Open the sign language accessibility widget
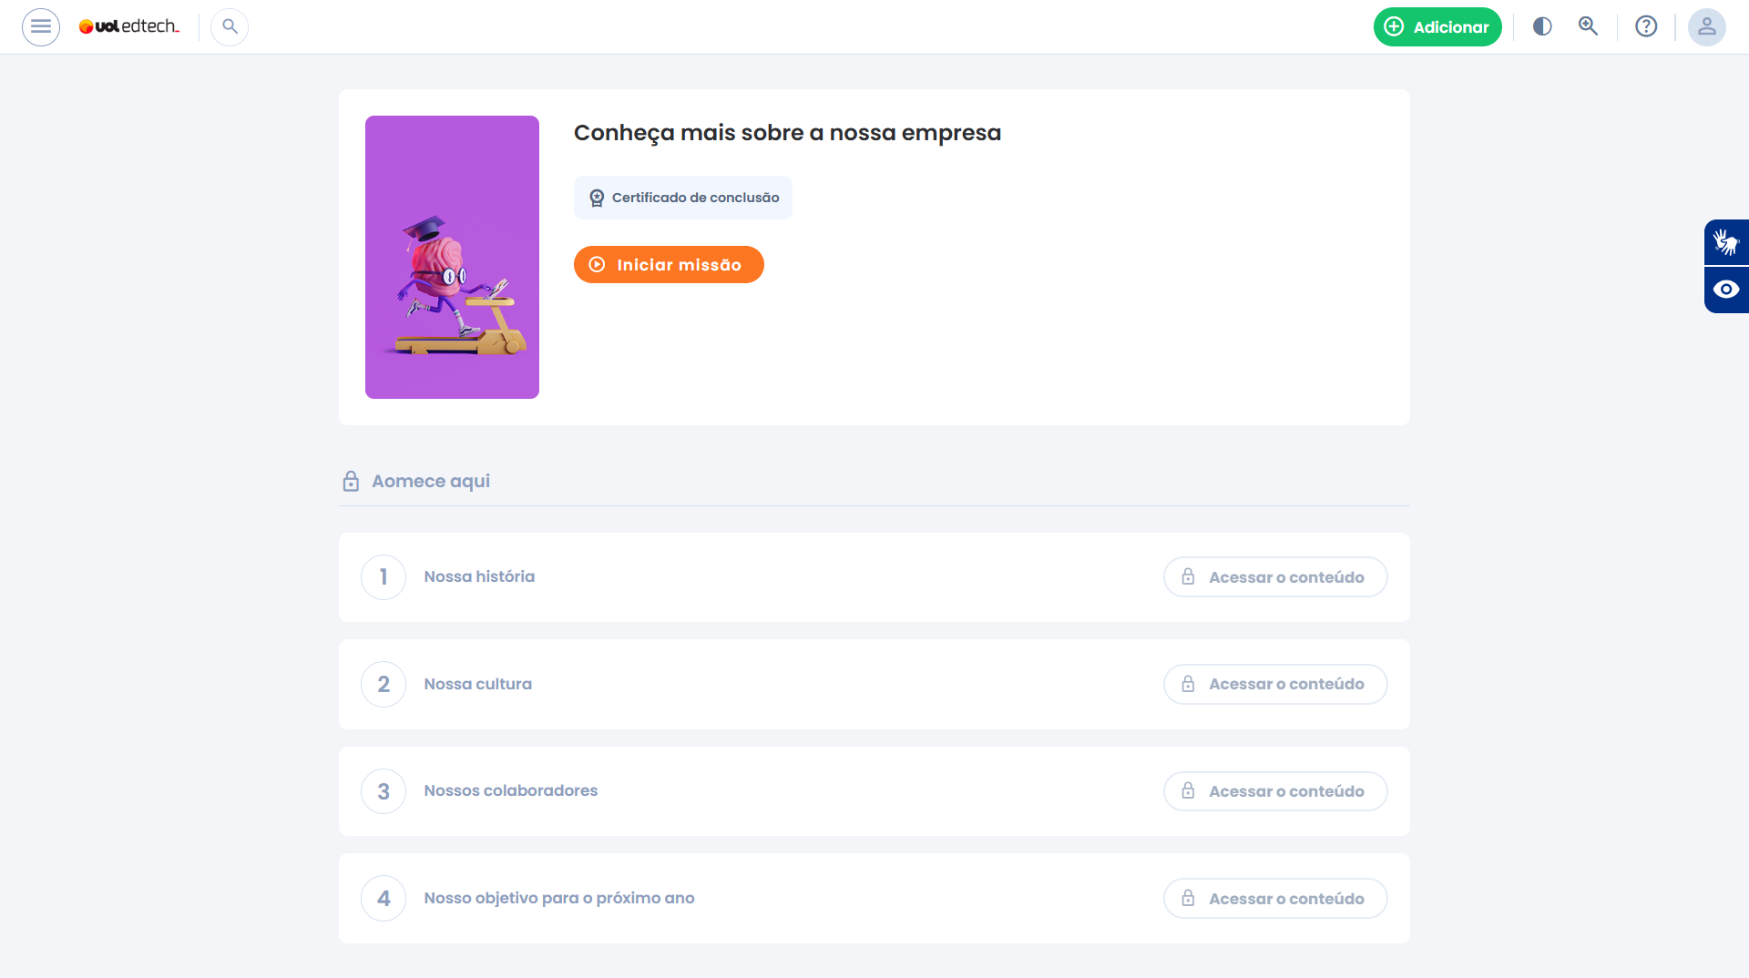Screen dimensions: 1749x978 [1726, 242]
